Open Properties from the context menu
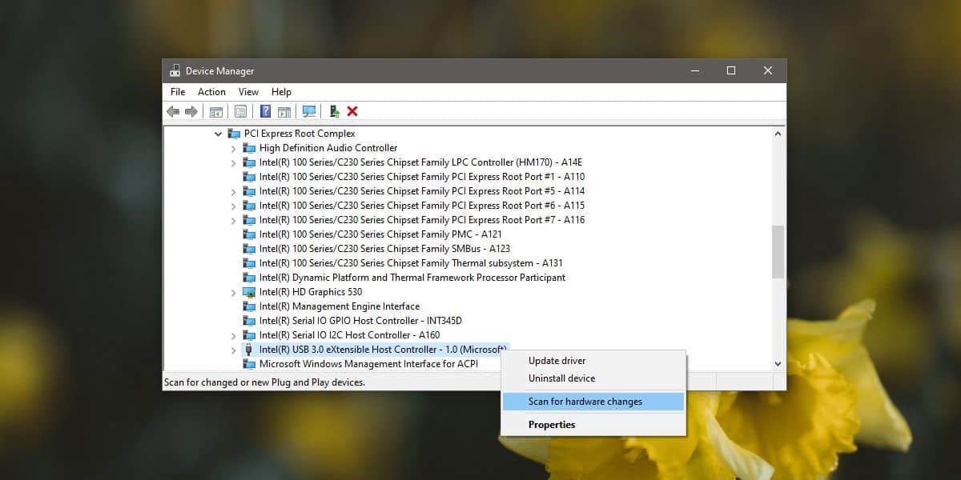Image resolution: width=961 pixels, height=480 pixels. tap(551, 424)
